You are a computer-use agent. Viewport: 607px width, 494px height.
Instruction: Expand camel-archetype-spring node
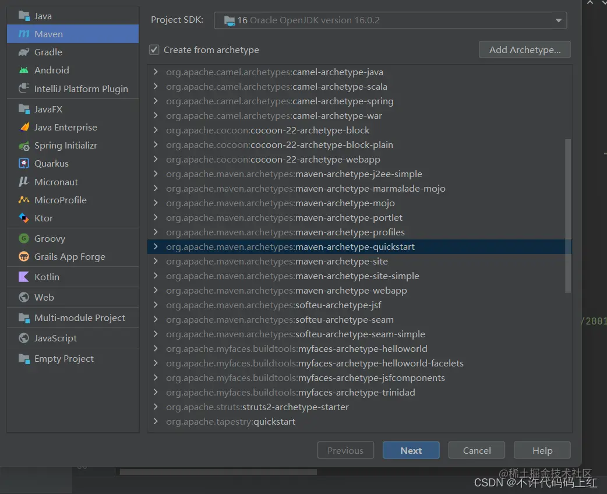[x=156, y=101]
